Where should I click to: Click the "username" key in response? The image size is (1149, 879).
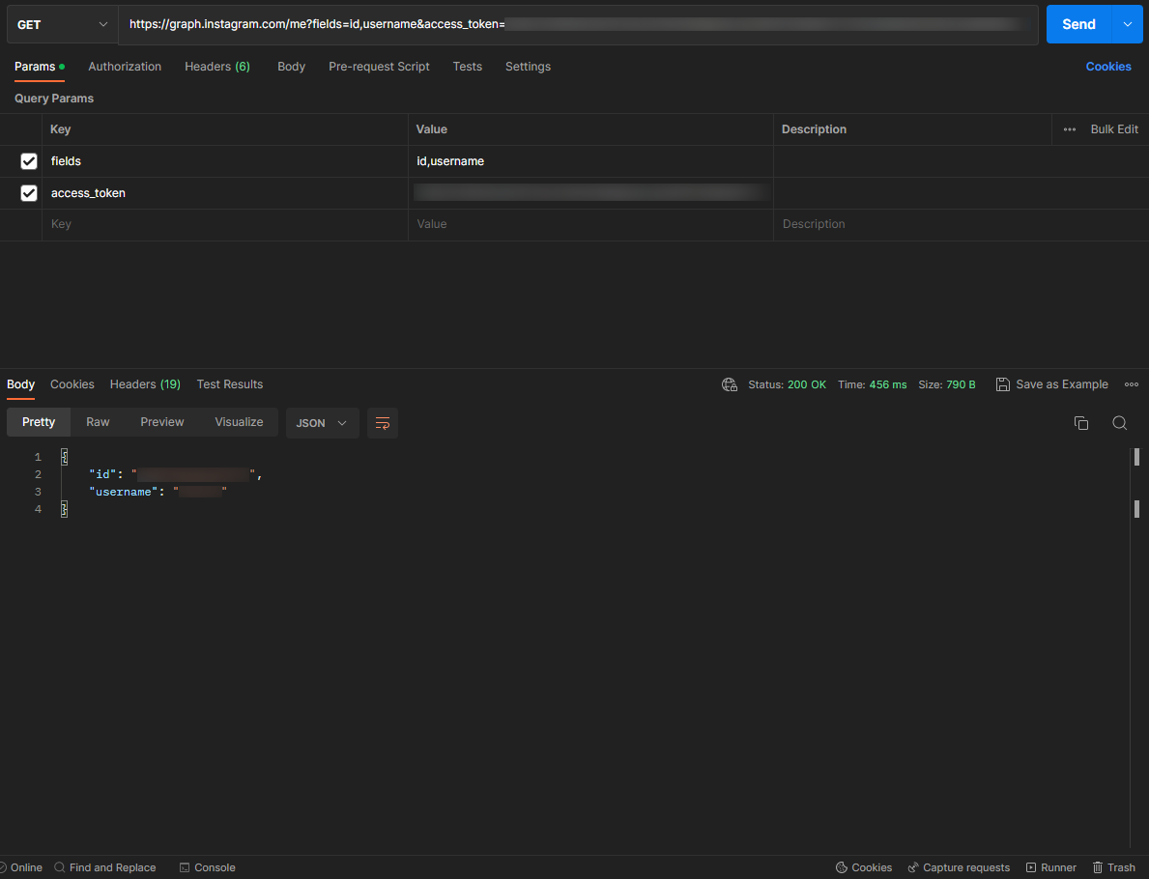[x=123, y=492]
